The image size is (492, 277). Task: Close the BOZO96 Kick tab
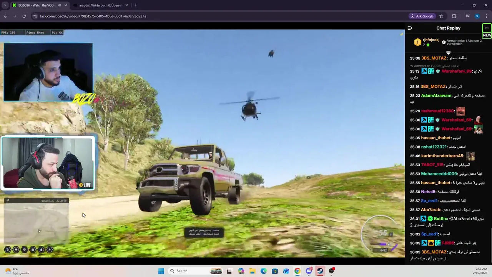pos(66,5)
